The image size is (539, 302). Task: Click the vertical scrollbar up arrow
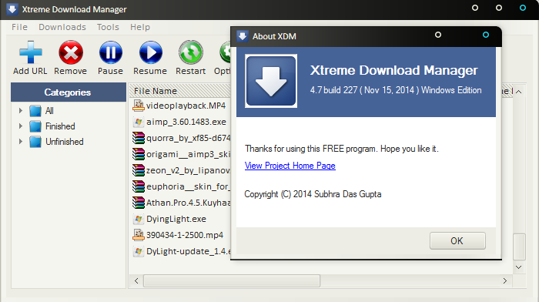coord(519,92)
